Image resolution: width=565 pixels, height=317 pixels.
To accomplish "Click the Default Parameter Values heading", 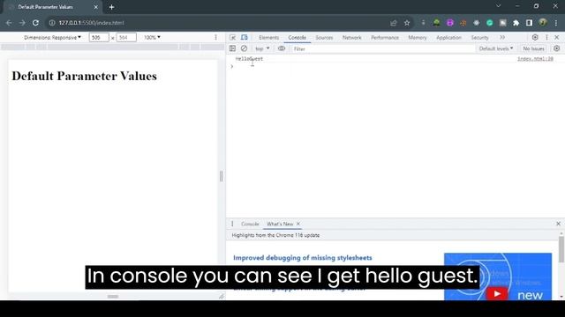I will point(85,76).
